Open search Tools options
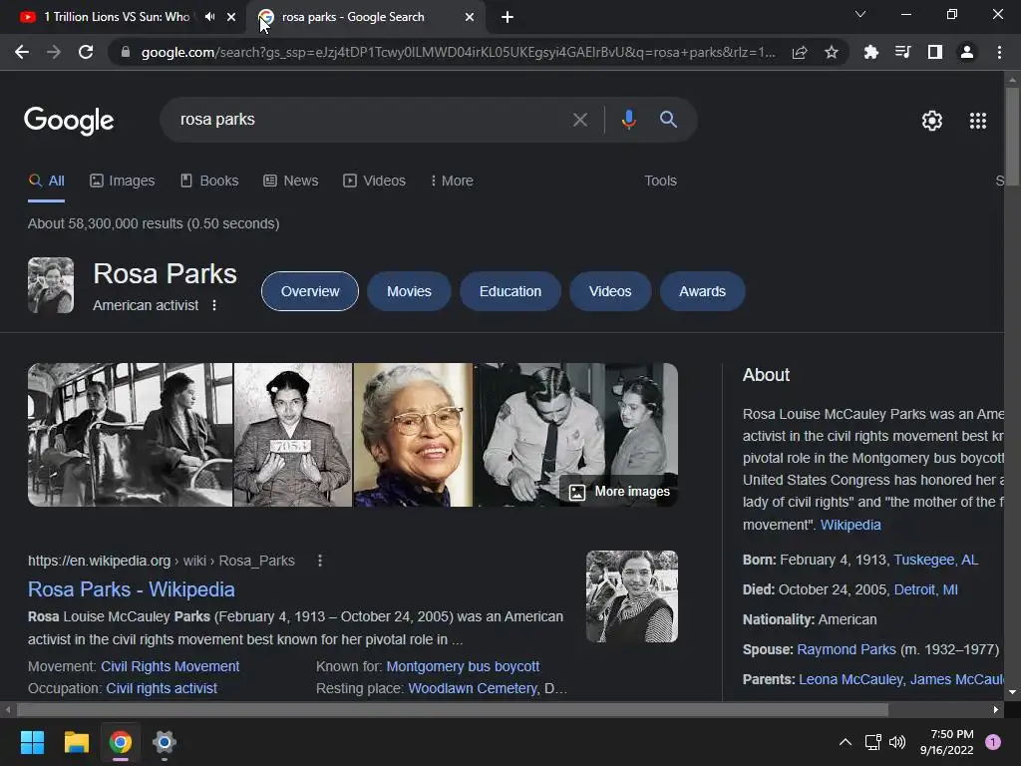The image size is (1021, 766). click(x=660, y=182)
